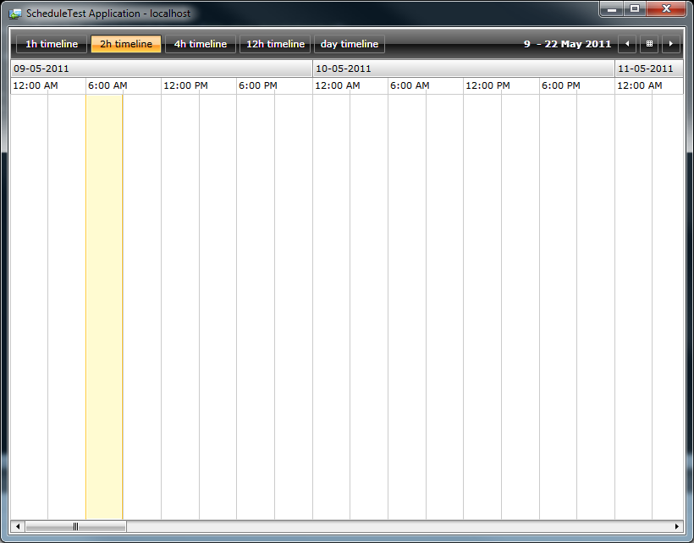Click 6:00 PM header under 10-05-2011

[x=577, y=85]
